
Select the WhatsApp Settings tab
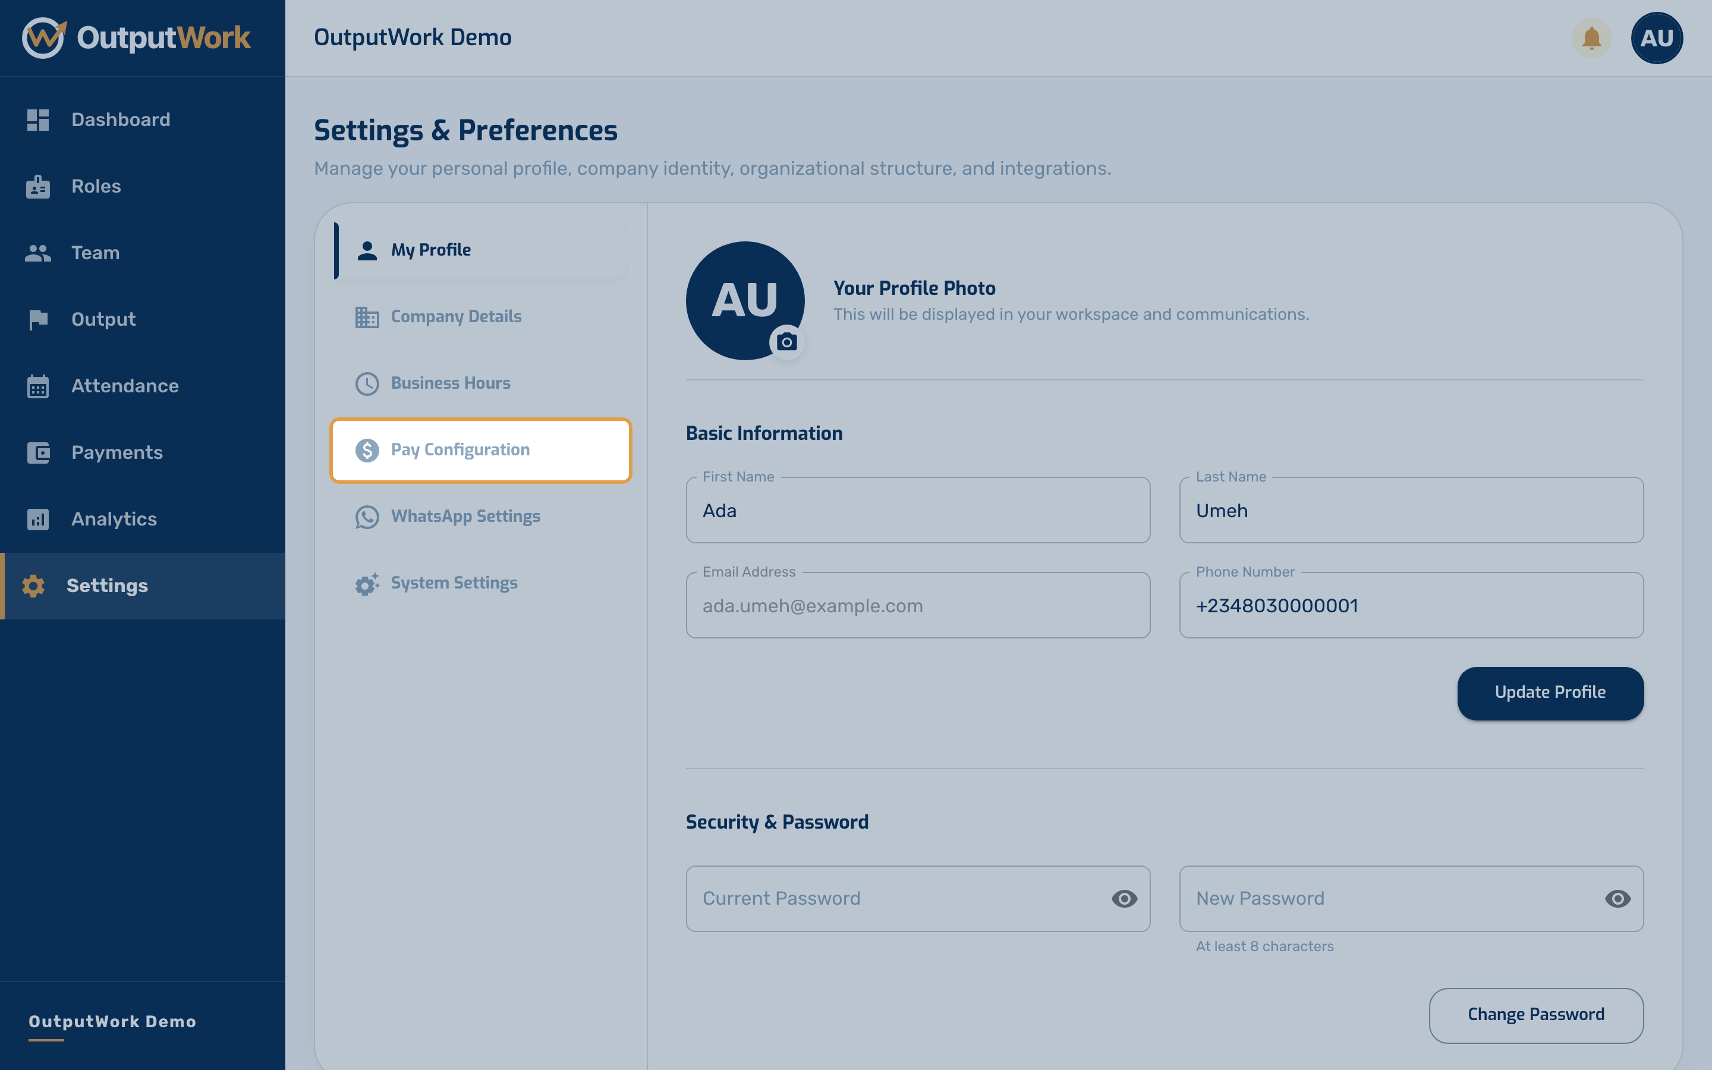point(480,517)
